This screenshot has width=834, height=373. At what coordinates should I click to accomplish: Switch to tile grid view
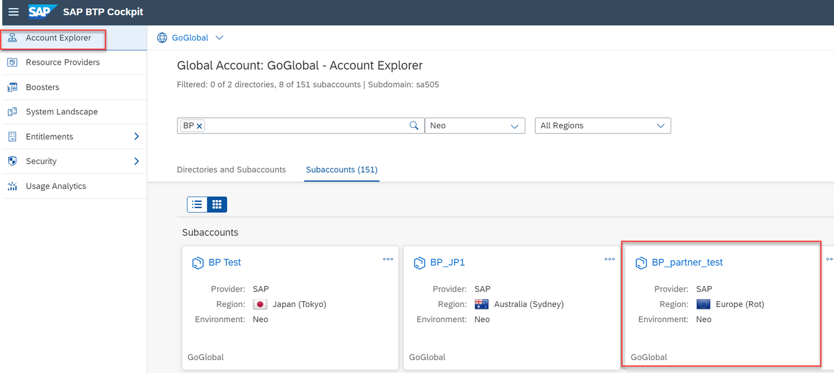(217, 204)
